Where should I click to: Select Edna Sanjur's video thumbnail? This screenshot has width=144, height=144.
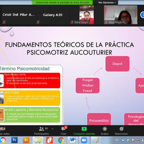point(86,15)
